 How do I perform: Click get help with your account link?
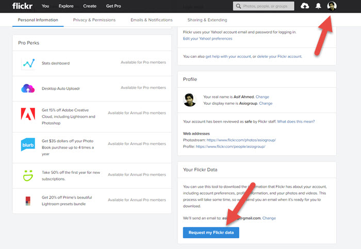(x=228, y=56)
